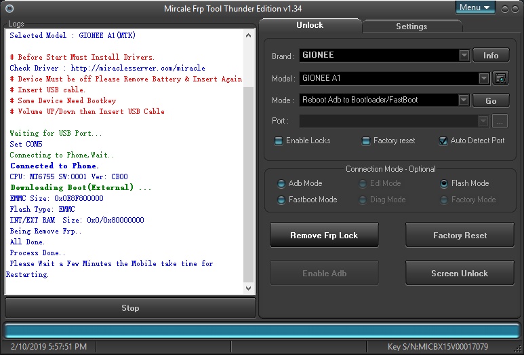Image resolution: width=524 pixels, height=355 pixels.
Task: Click the empty Port combo box
Action: click(395, 121)
